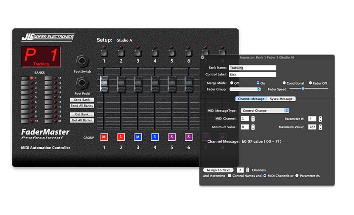Viewport: 354px width, 215px height.
Task: Click the square button above fader 5
Action: pos(172,53)
